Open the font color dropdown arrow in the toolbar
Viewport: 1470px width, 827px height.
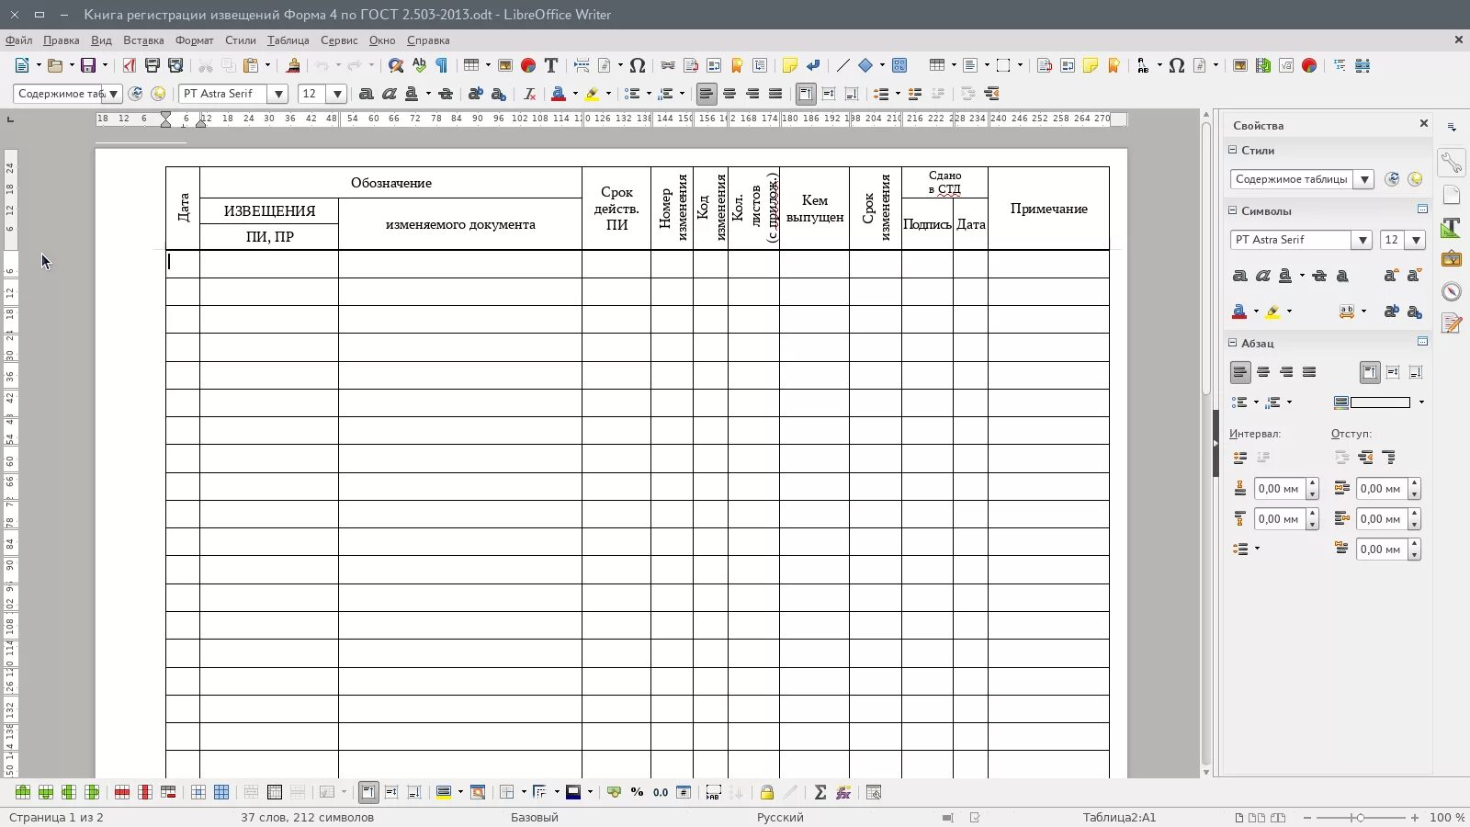click(x=574, y=94)
